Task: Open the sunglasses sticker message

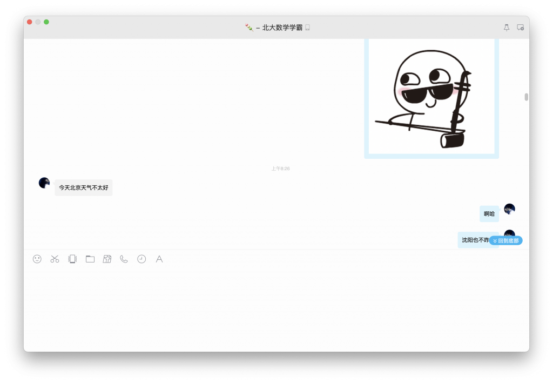Action: pos(431,98)
